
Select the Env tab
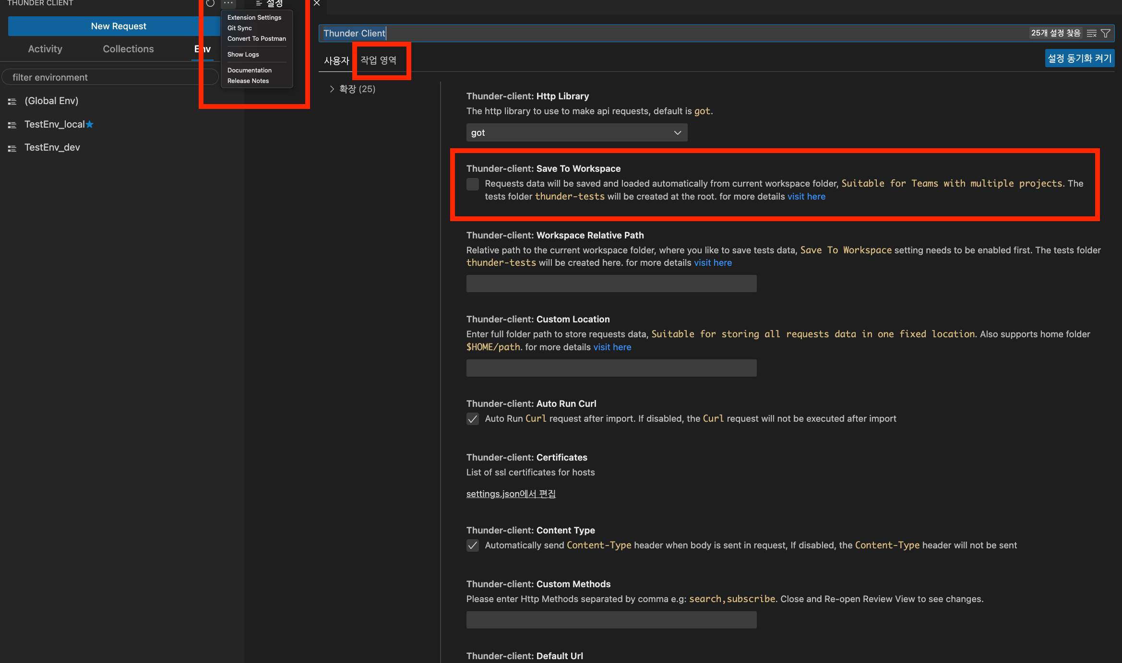click(203, 49)
